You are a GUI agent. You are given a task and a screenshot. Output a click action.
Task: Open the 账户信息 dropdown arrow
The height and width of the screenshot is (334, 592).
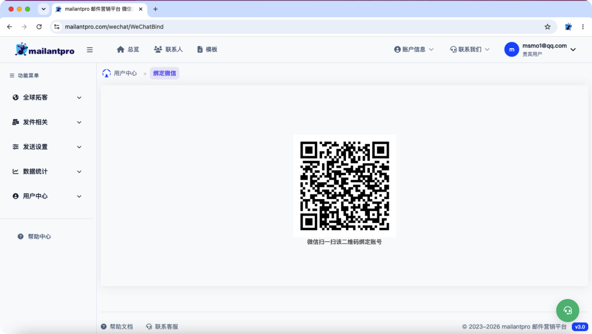click(x=431, y=50)
